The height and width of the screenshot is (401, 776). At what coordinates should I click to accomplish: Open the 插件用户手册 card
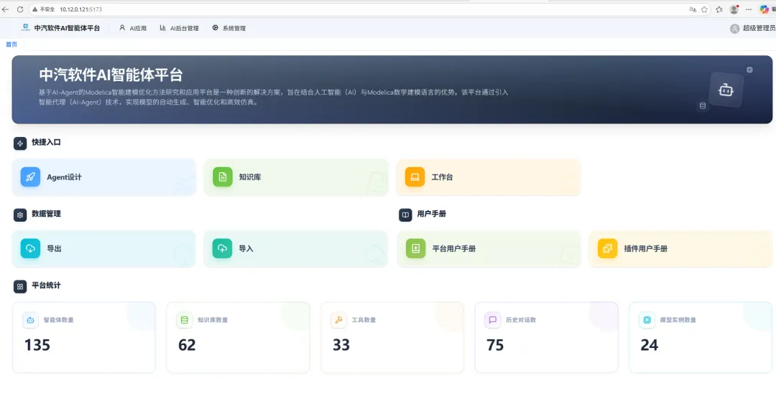click(x=681, y=249)
